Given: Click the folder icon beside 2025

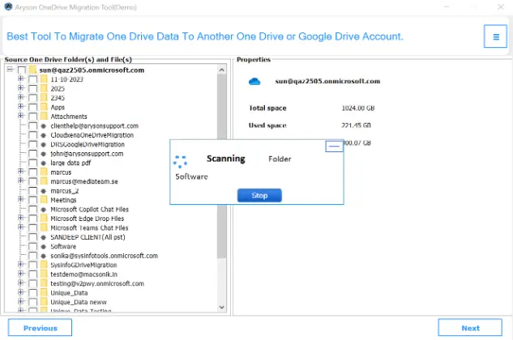Looking at the screenshot, I should pyautogui.click(x=44, y=88).
